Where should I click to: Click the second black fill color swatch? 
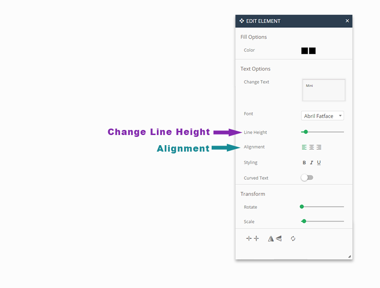pyautogui.click(x=312, y=51)
